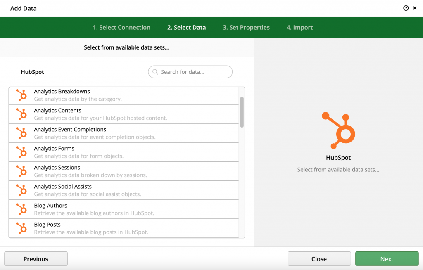The height and width of the screenshot is (270, 423).
Task: Click HubSpot icon beside Analytics Sessions
Action: click(21, 171)
